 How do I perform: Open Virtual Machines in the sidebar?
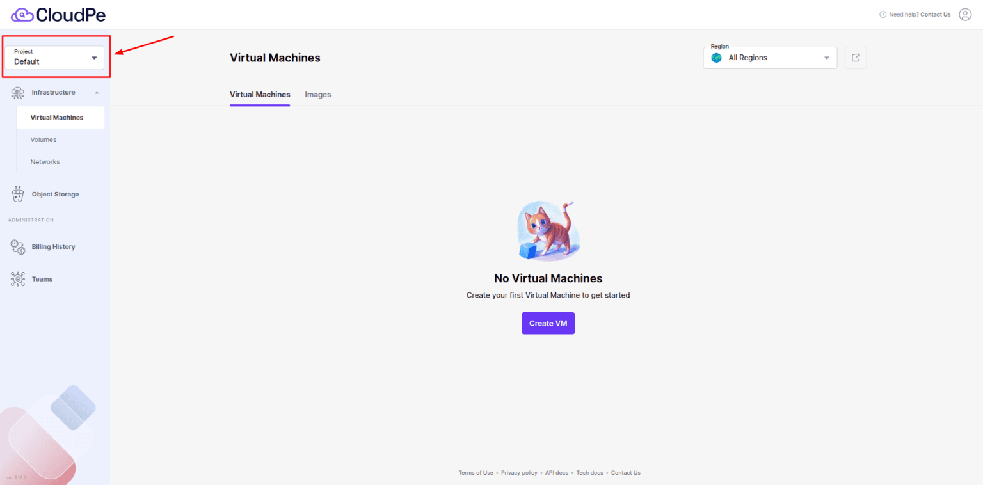(61, 118)
